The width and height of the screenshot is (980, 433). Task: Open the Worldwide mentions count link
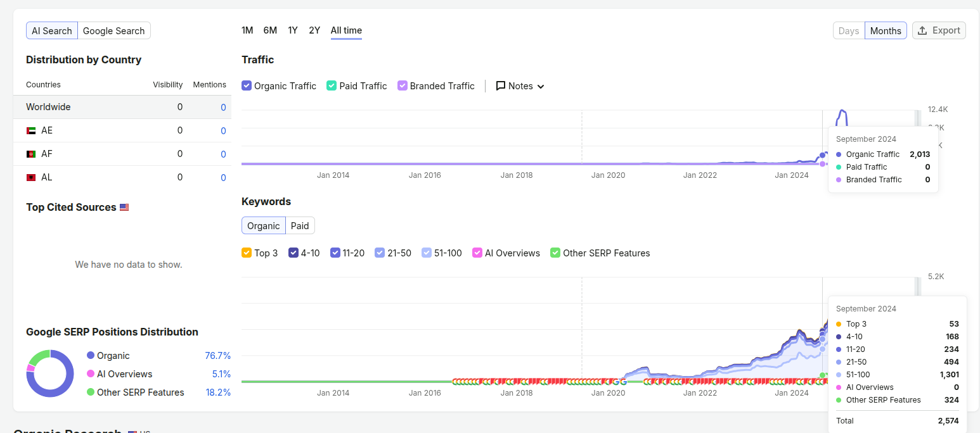coord(223,108)
